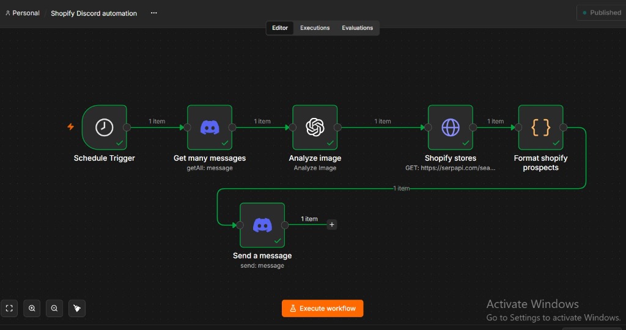Click the Shopify stores label
Viewport: 626px width, 330px height.
tap(451, 158)
